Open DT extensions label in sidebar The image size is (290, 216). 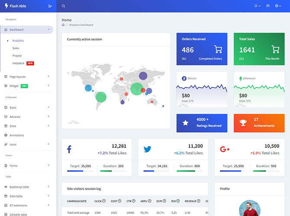(x=18, y=205)
